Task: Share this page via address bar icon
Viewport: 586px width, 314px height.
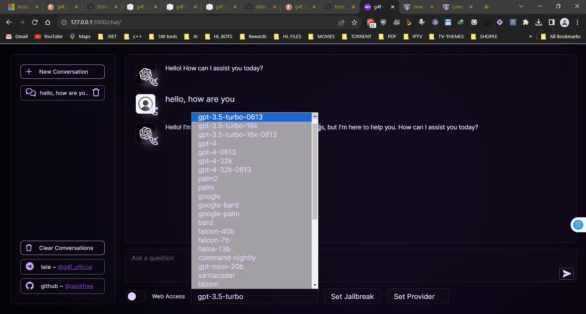Action: [341, 22]
